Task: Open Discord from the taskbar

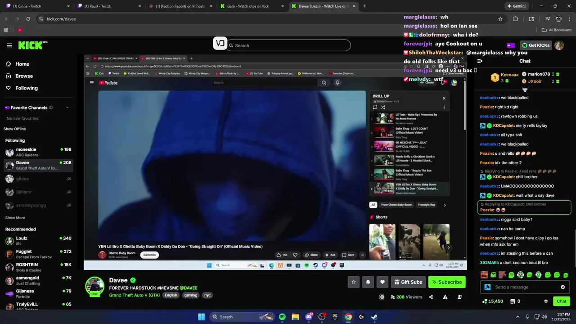Action: (x=309, y=317)
